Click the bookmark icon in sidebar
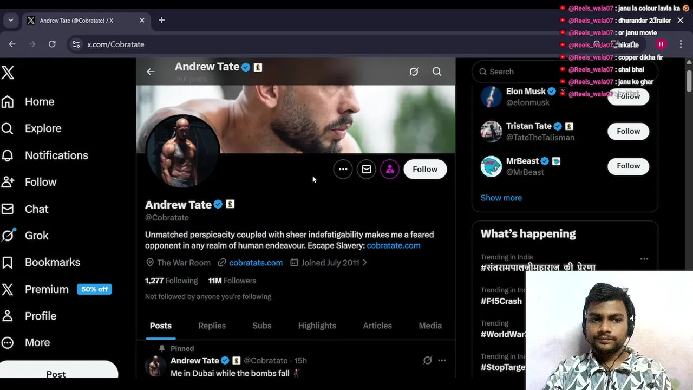Screen dimensions: 693x390 [x=7, y=262]
